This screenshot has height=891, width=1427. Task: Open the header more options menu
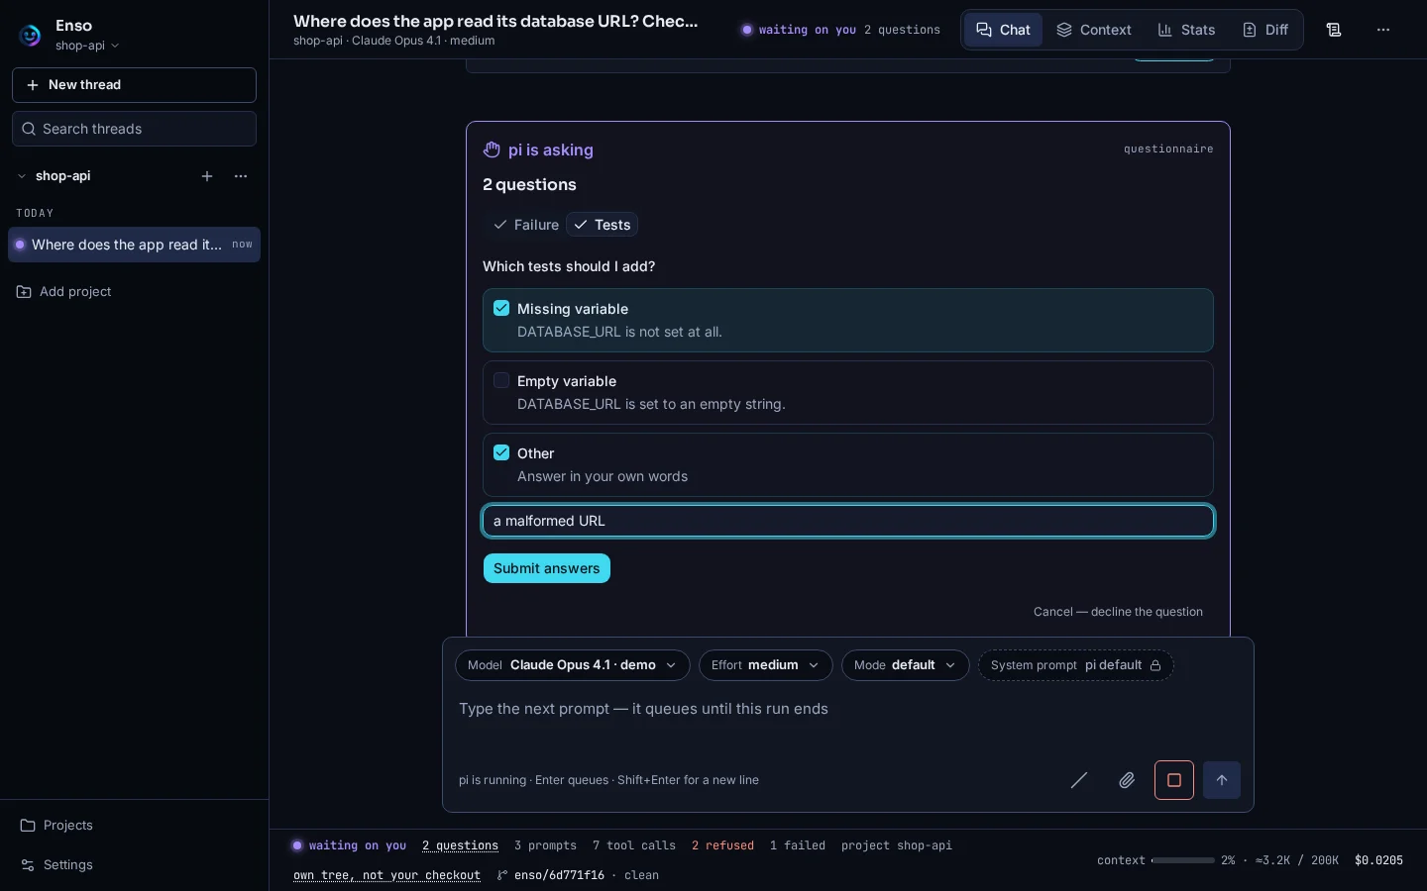coord(1383,30)
